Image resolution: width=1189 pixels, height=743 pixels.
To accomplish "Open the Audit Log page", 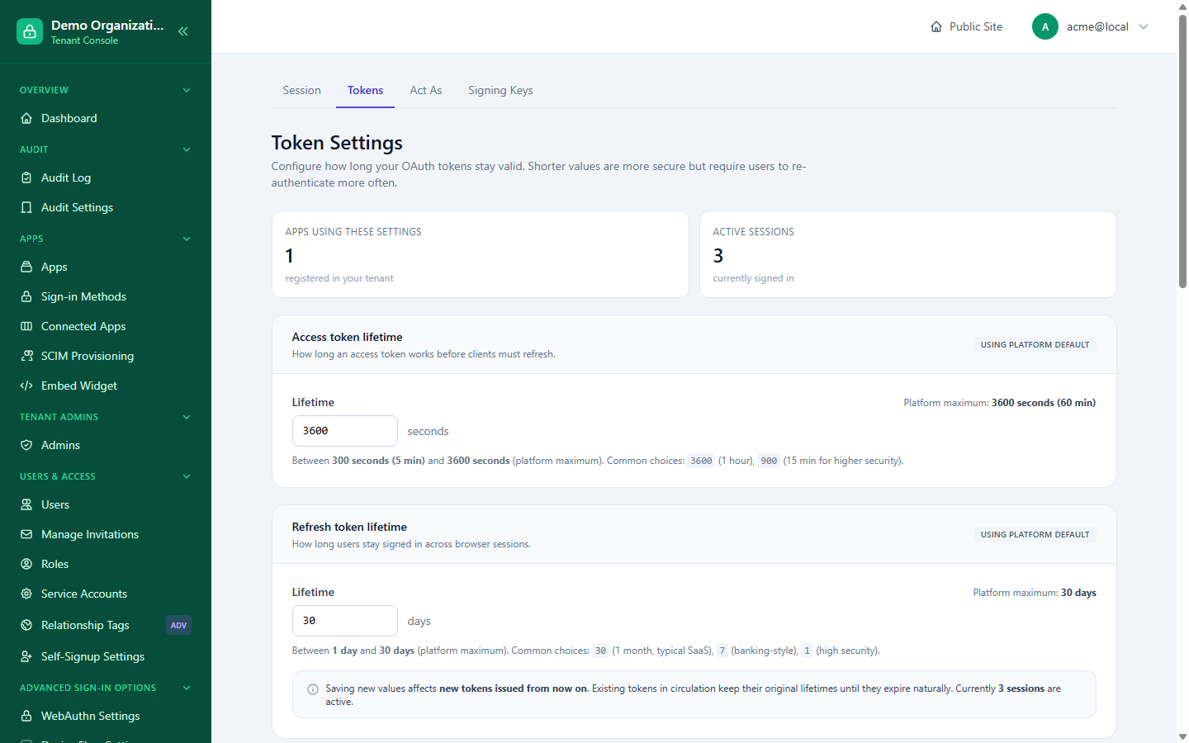I will click(x=106, y=177).
